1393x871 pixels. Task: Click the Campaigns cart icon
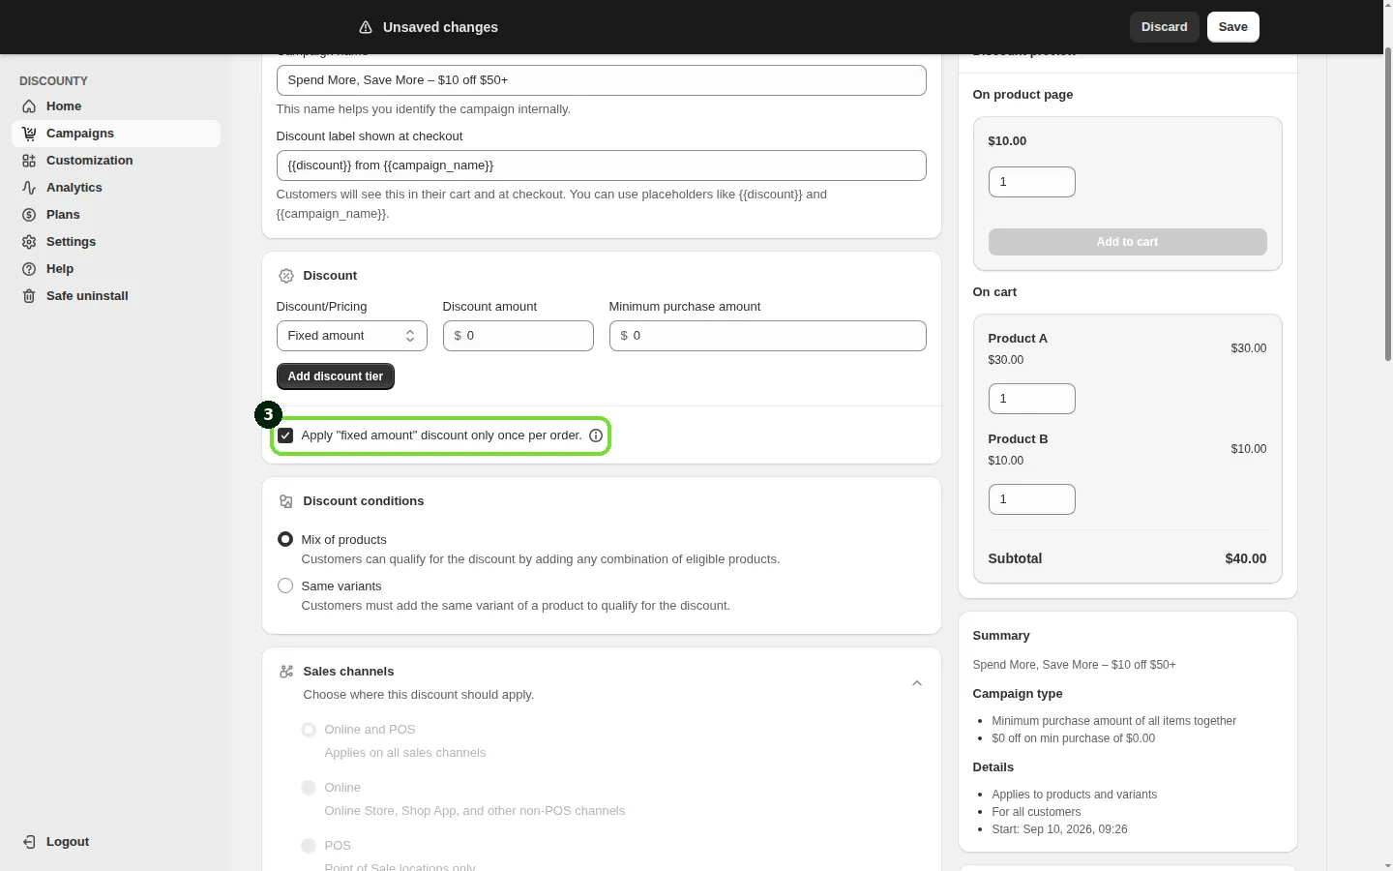click(x=29, y=134)
